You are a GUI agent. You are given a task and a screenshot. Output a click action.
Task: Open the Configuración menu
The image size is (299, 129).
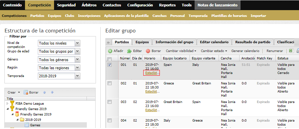[140, 5]
